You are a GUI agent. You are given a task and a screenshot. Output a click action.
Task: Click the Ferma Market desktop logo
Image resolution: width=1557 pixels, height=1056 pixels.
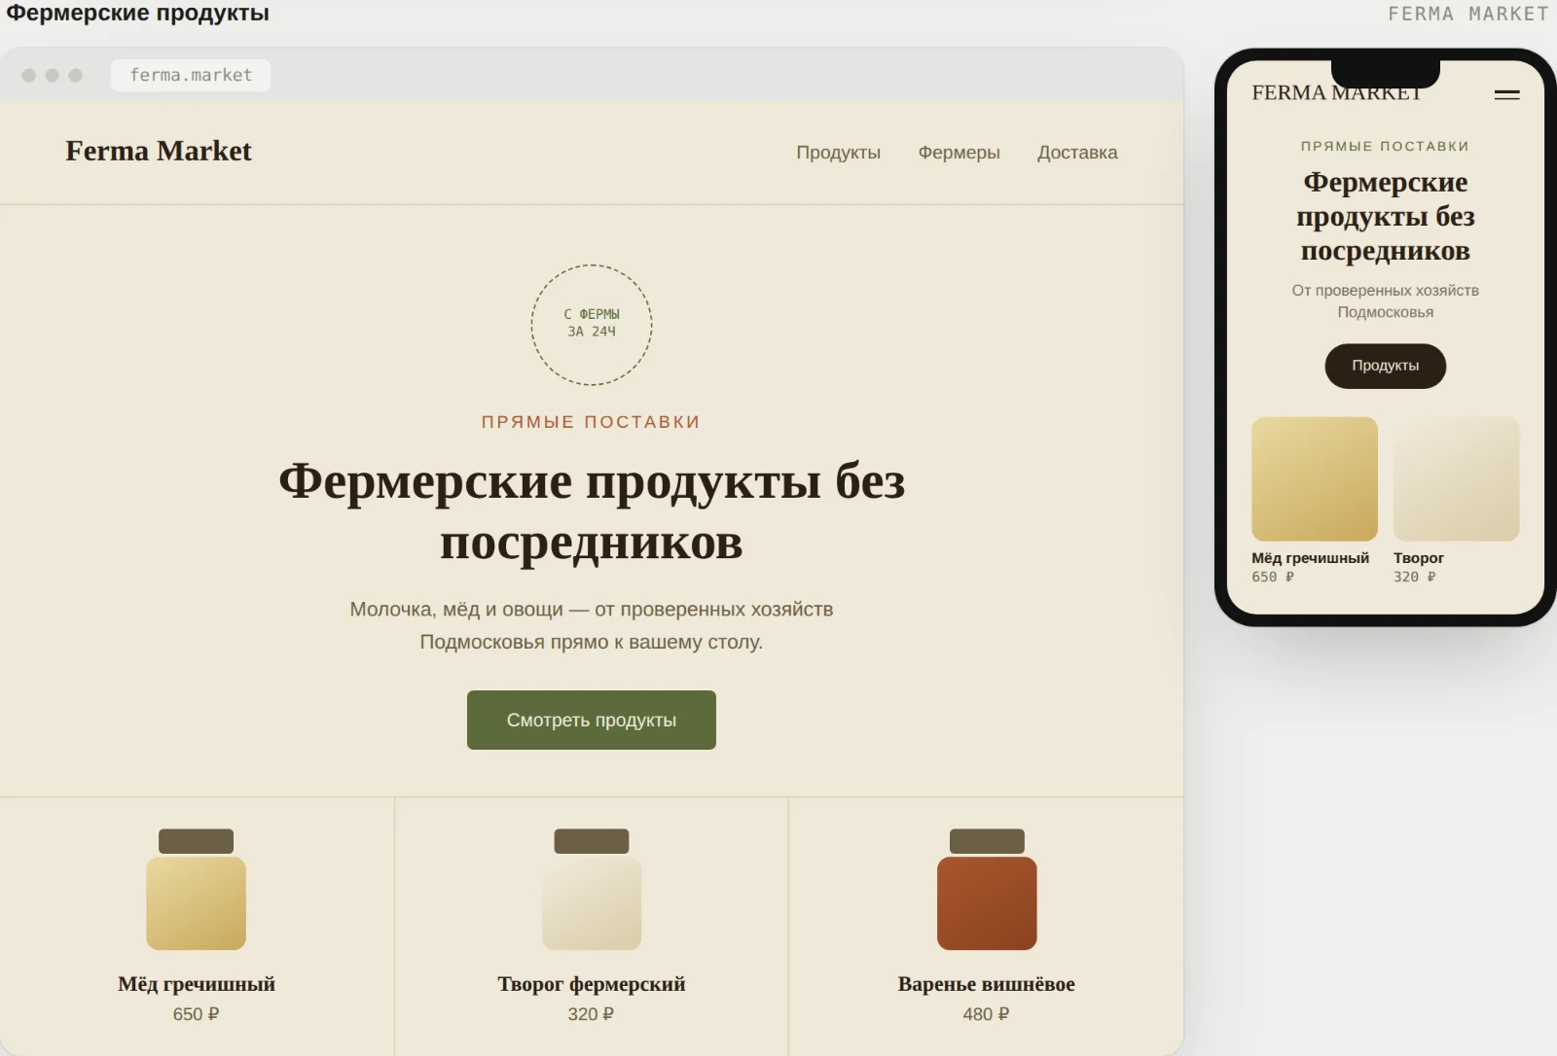(x=159, y=151)
